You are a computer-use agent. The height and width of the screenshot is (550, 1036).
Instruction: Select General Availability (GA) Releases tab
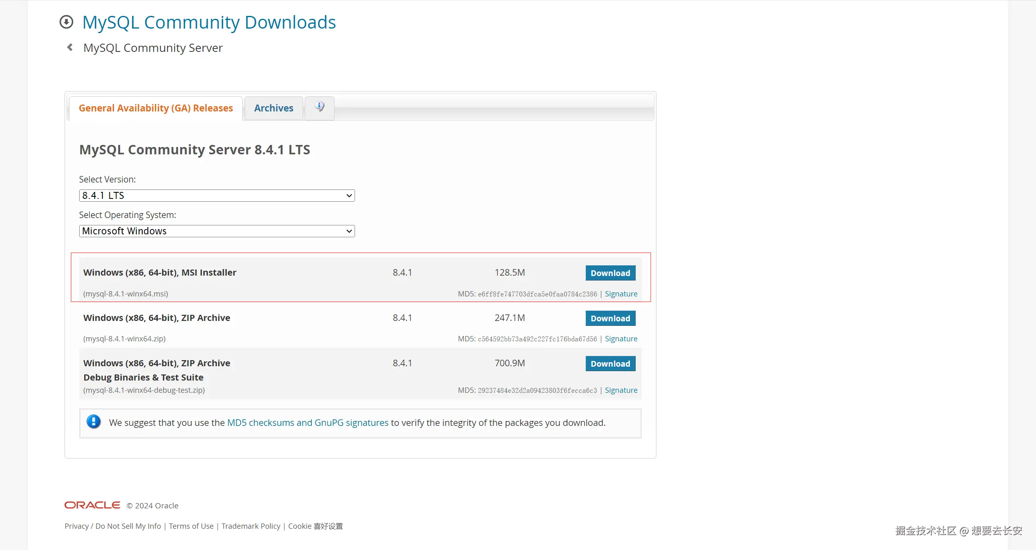pyautogui.click(x=156, y=108)
